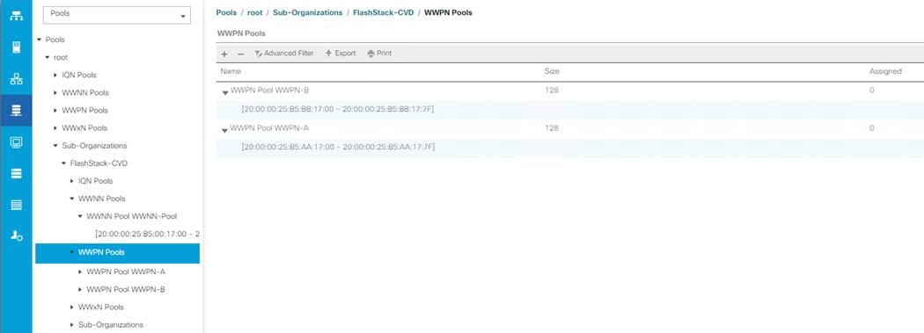Select Sub-Organizations at bottom of tree

pos(111,325)
